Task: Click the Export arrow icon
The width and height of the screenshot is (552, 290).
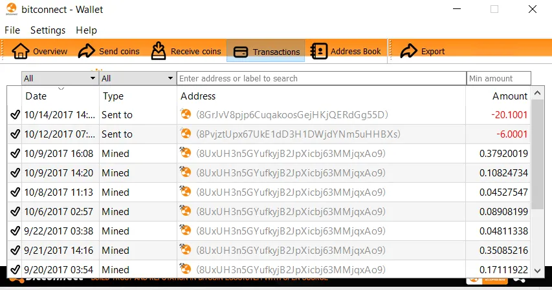Action: click(x=408, y=51)
